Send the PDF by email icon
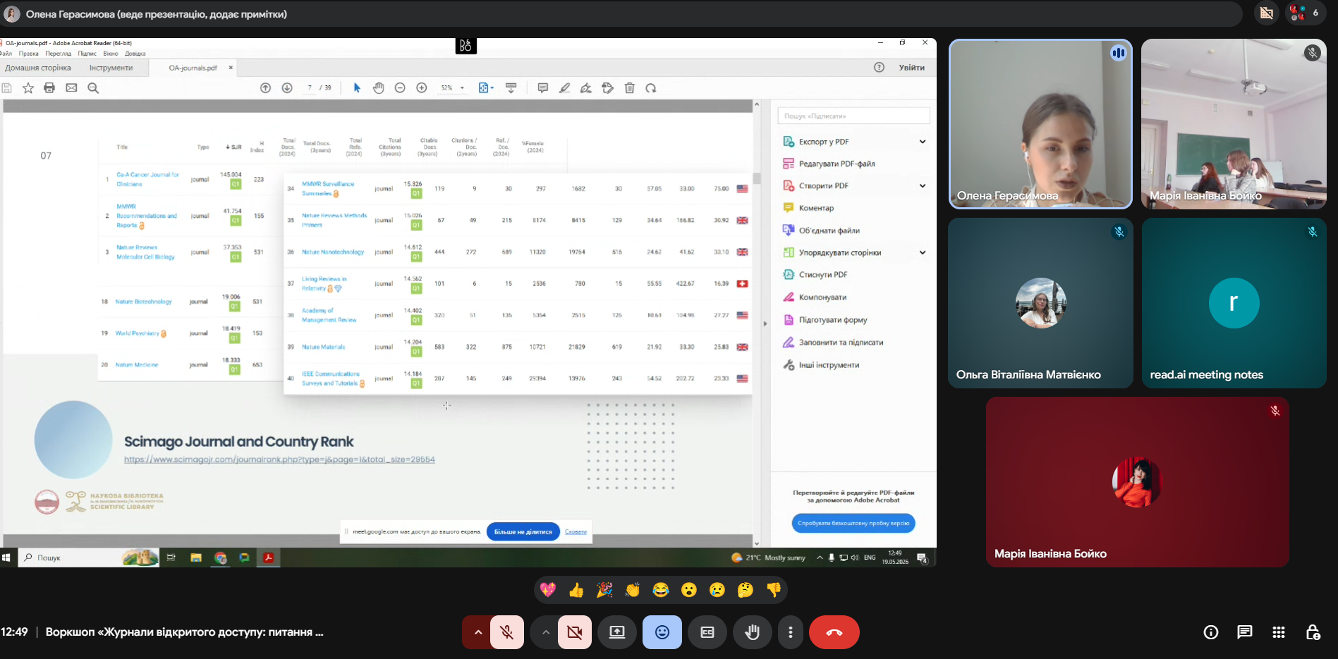Viewport: 1338px width, 659px height. [71, 88]
